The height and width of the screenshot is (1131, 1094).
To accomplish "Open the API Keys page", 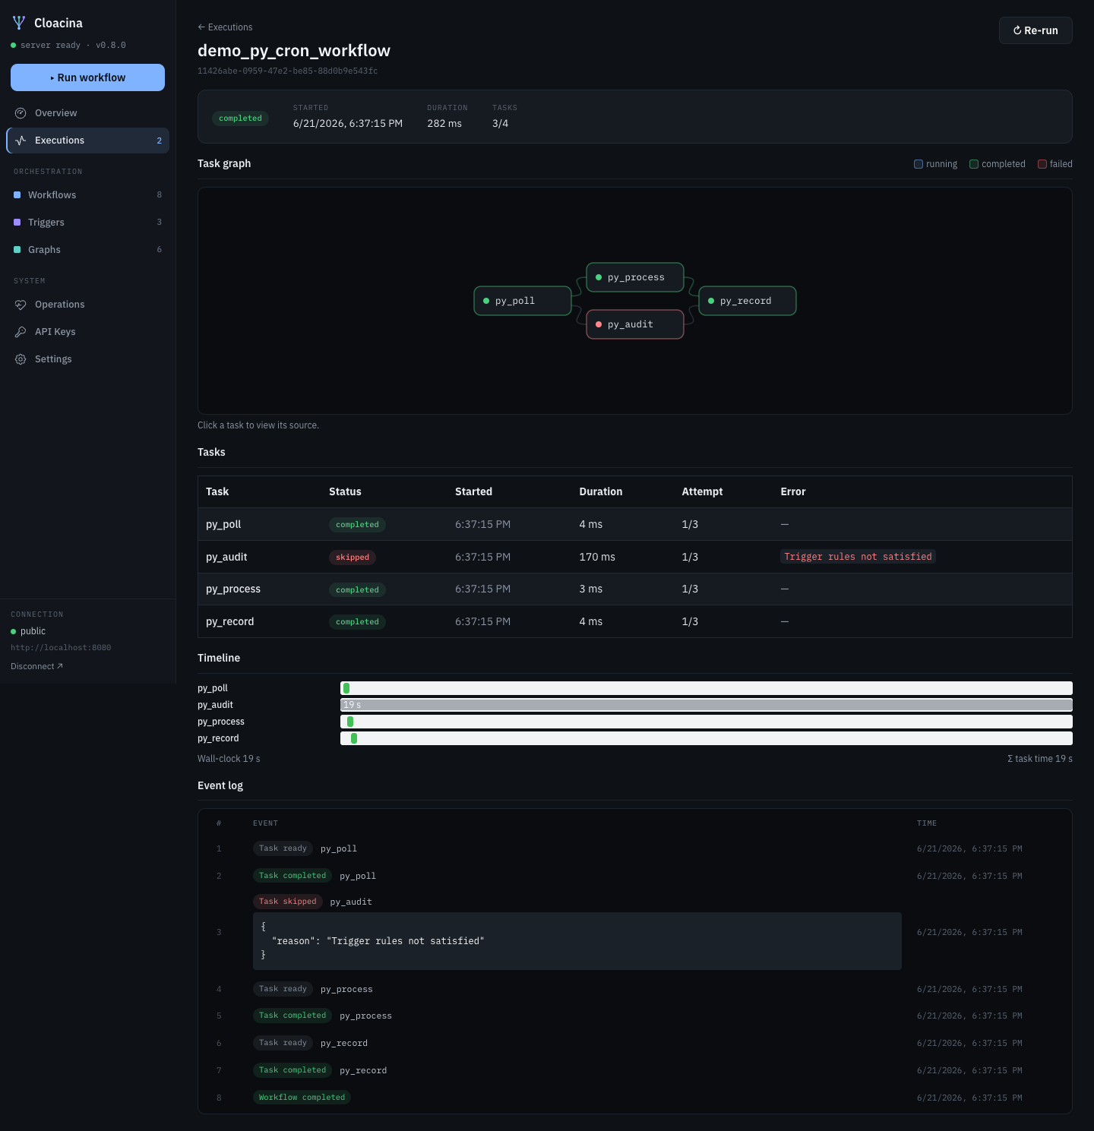I will pyautogui.click(x=87, y=332).
